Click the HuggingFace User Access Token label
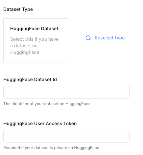The image size is (143, 155). (40, 124)
